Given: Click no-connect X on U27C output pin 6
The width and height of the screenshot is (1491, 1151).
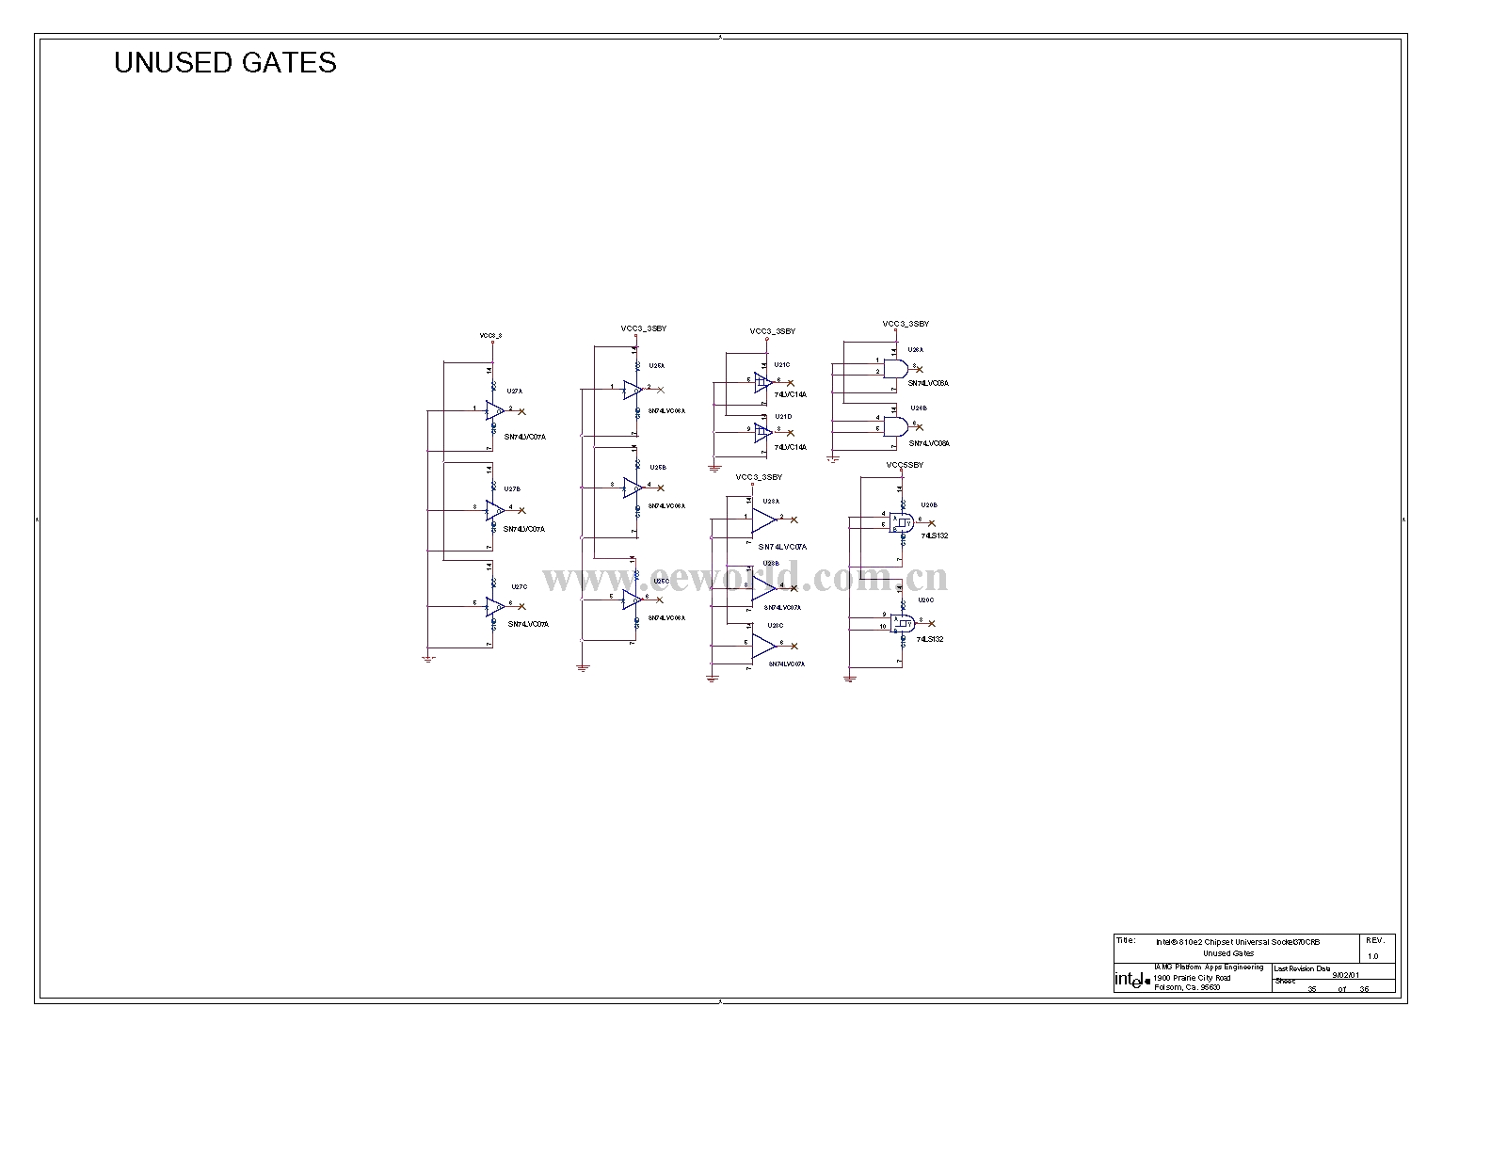Looking at the screenshot, I should [x=522, y=605].
